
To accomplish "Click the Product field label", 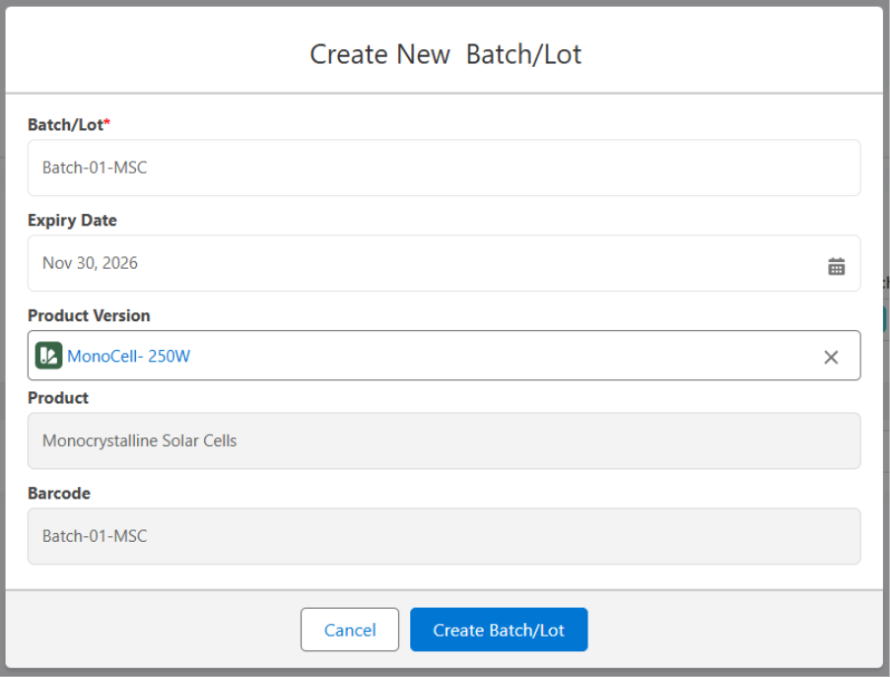I will coord(58,397).
